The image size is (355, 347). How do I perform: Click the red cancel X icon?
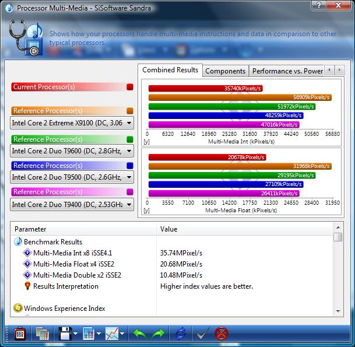tap(221, 334)
